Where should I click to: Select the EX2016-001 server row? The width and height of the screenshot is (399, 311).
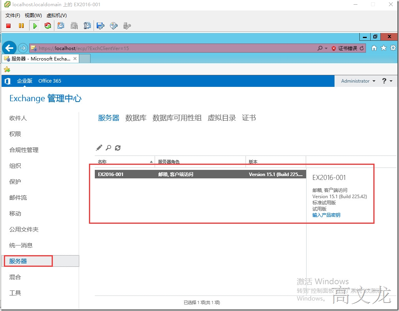[x=200, y=174]
